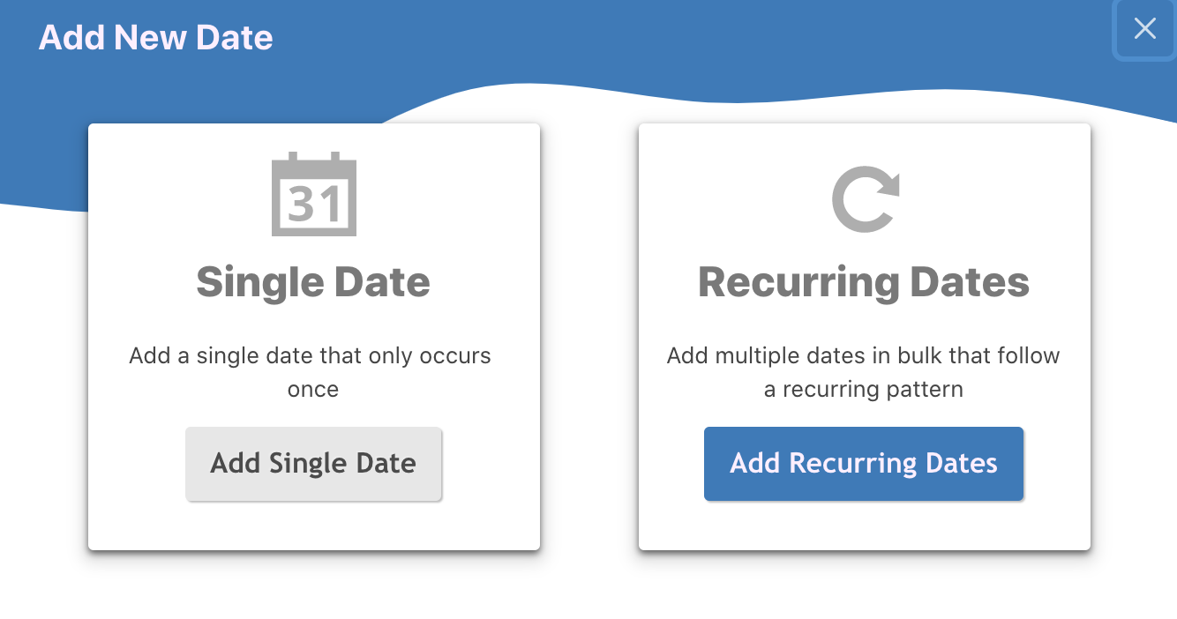Click the Add New Date title
Screen dimensions: 1177x619
point(155,37)
